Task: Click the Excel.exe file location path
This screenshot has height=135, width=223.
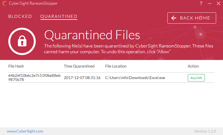Action: (x=135, y=78)
